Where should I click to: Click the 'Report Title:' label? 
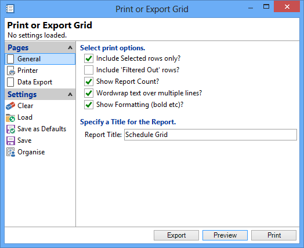(103, 135)
